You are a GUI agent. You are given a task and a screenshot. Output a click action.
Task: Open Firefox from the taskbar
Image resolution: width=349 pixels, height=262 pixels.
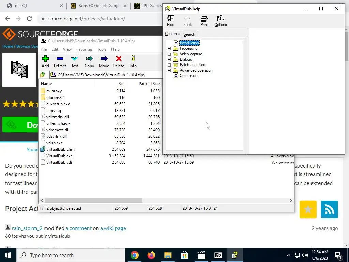[151, 255]
